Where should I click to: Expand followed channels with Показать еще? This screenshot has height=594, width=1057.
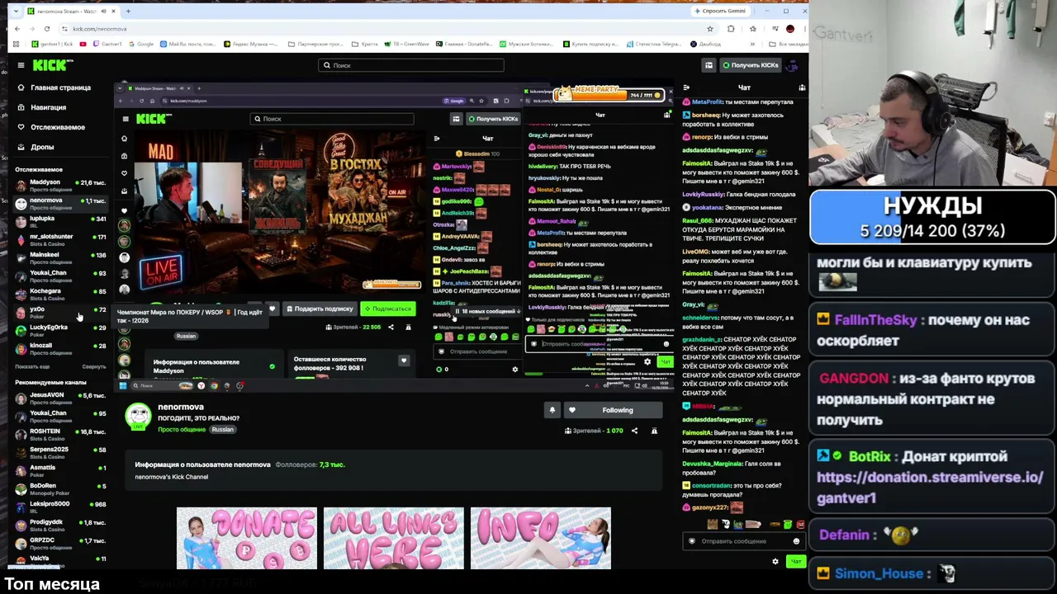point(32,366)
